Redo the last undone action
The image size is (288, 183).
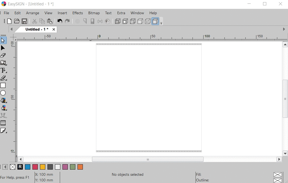[x=67, y=21]
